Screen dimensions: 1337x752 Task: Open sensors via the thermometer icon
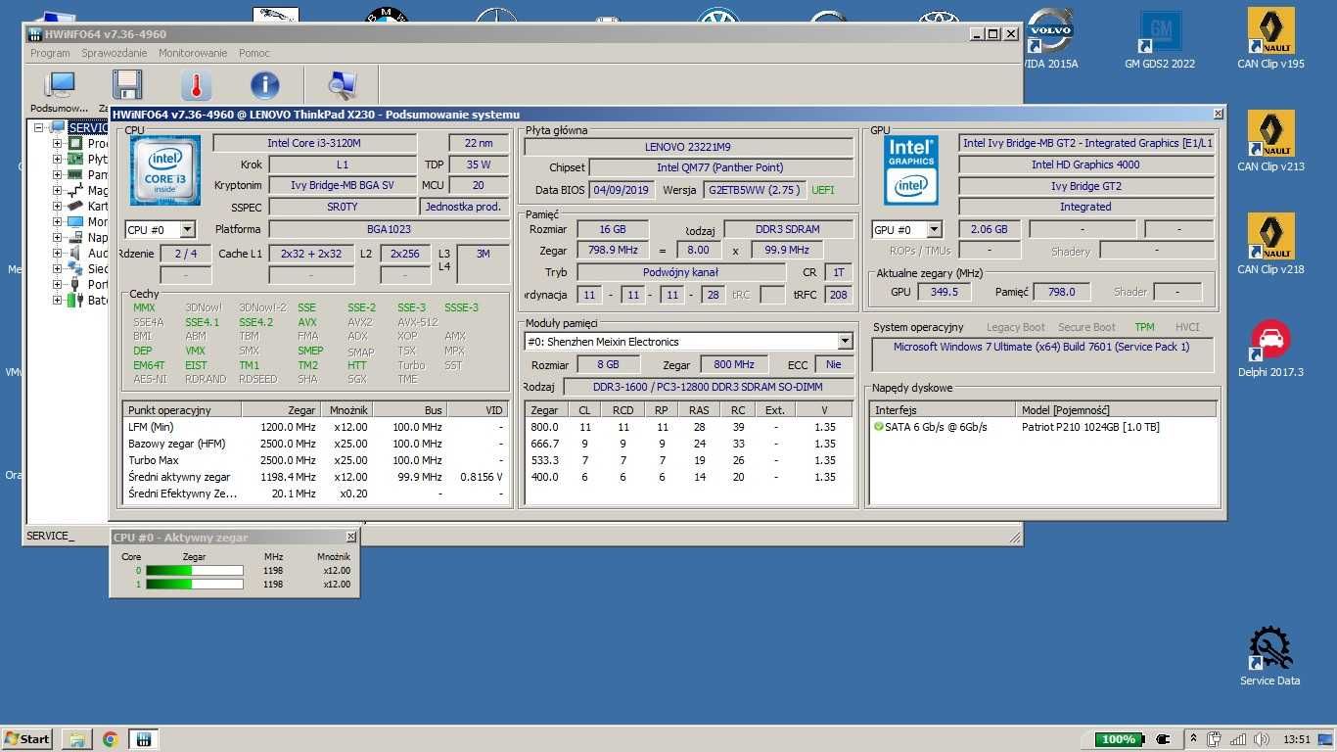tap(196, 86)
